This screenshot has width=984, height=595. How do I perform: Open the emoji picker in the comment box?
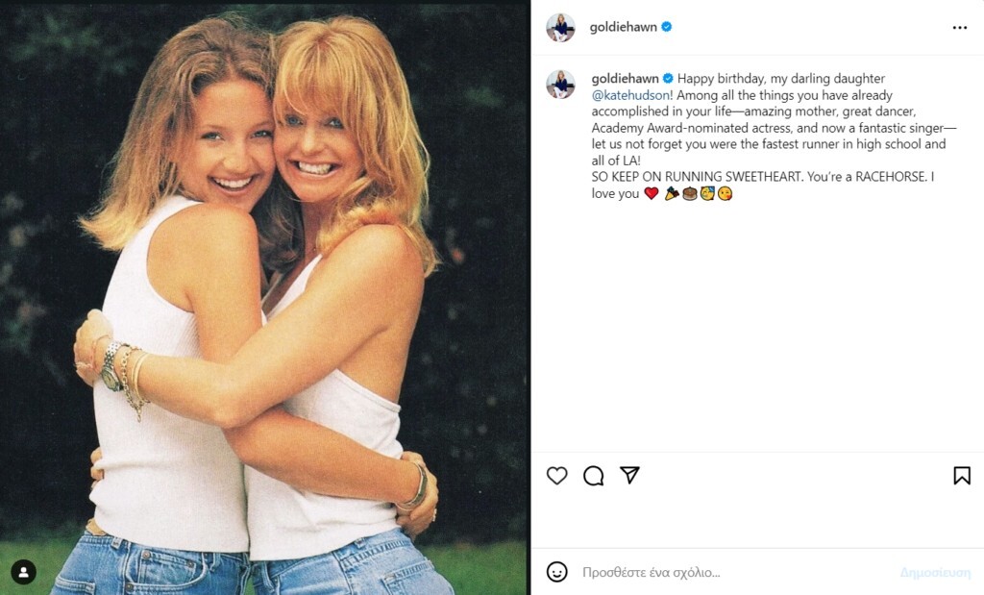[x=556, y=572]
